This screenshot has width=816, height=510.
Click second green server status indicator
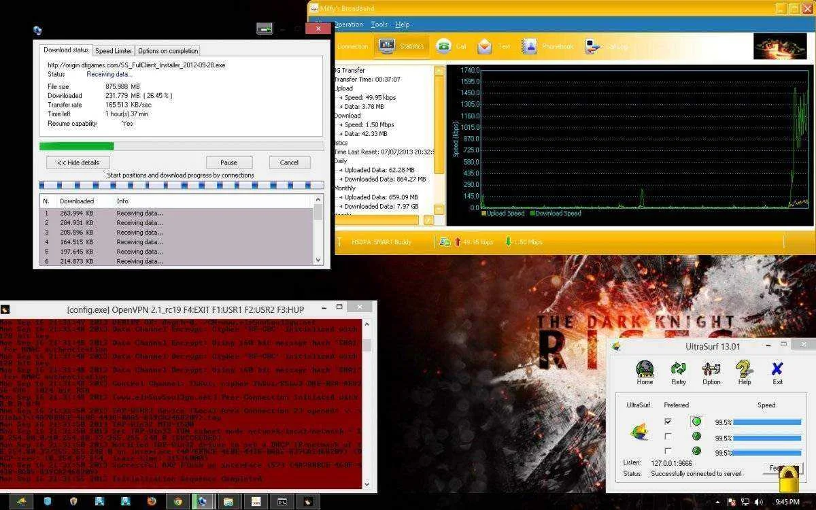696,437
